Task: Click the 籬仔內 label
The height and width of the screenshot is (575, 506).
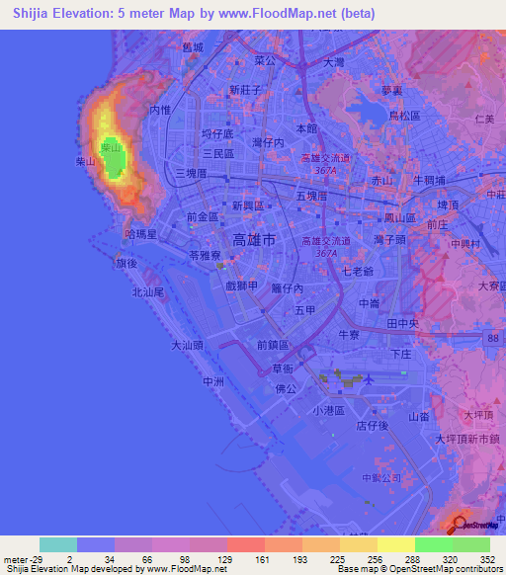Action: (x=288, y=288)
